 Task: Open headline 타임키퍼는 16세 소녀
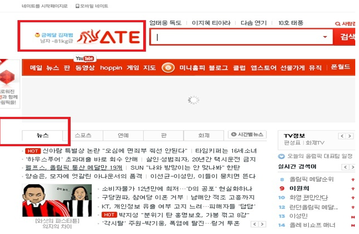pos(226,151)
